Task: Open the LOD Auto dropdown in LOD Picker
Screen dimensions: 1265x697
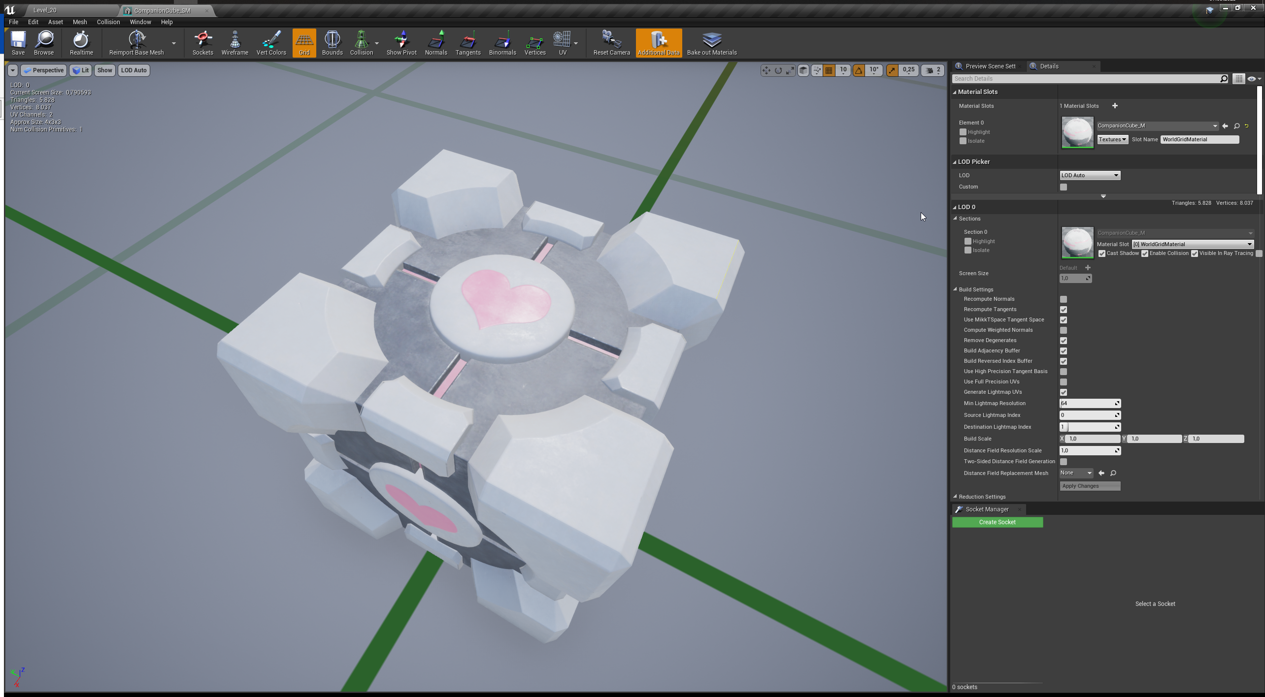Action: [x=1090, y=175]
